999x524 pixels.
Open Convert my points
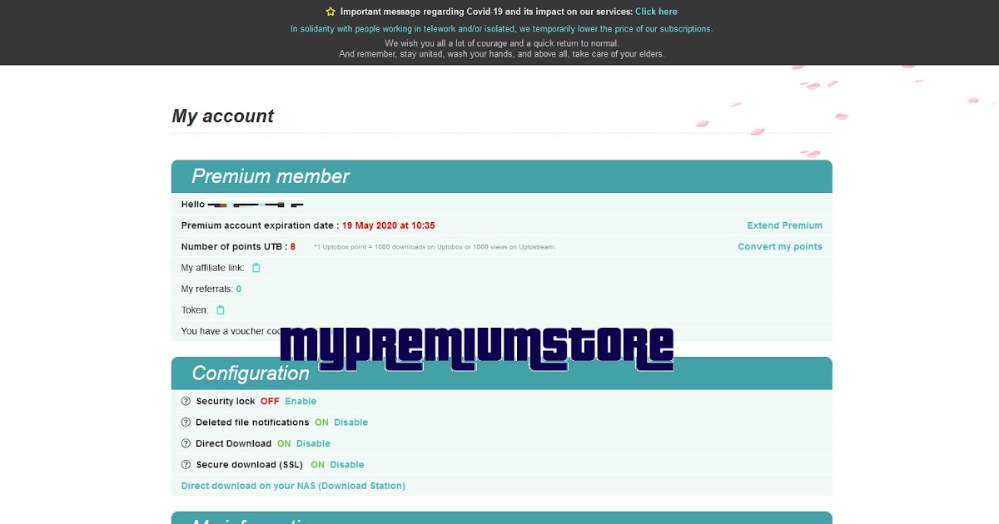(x=779, y=246)
